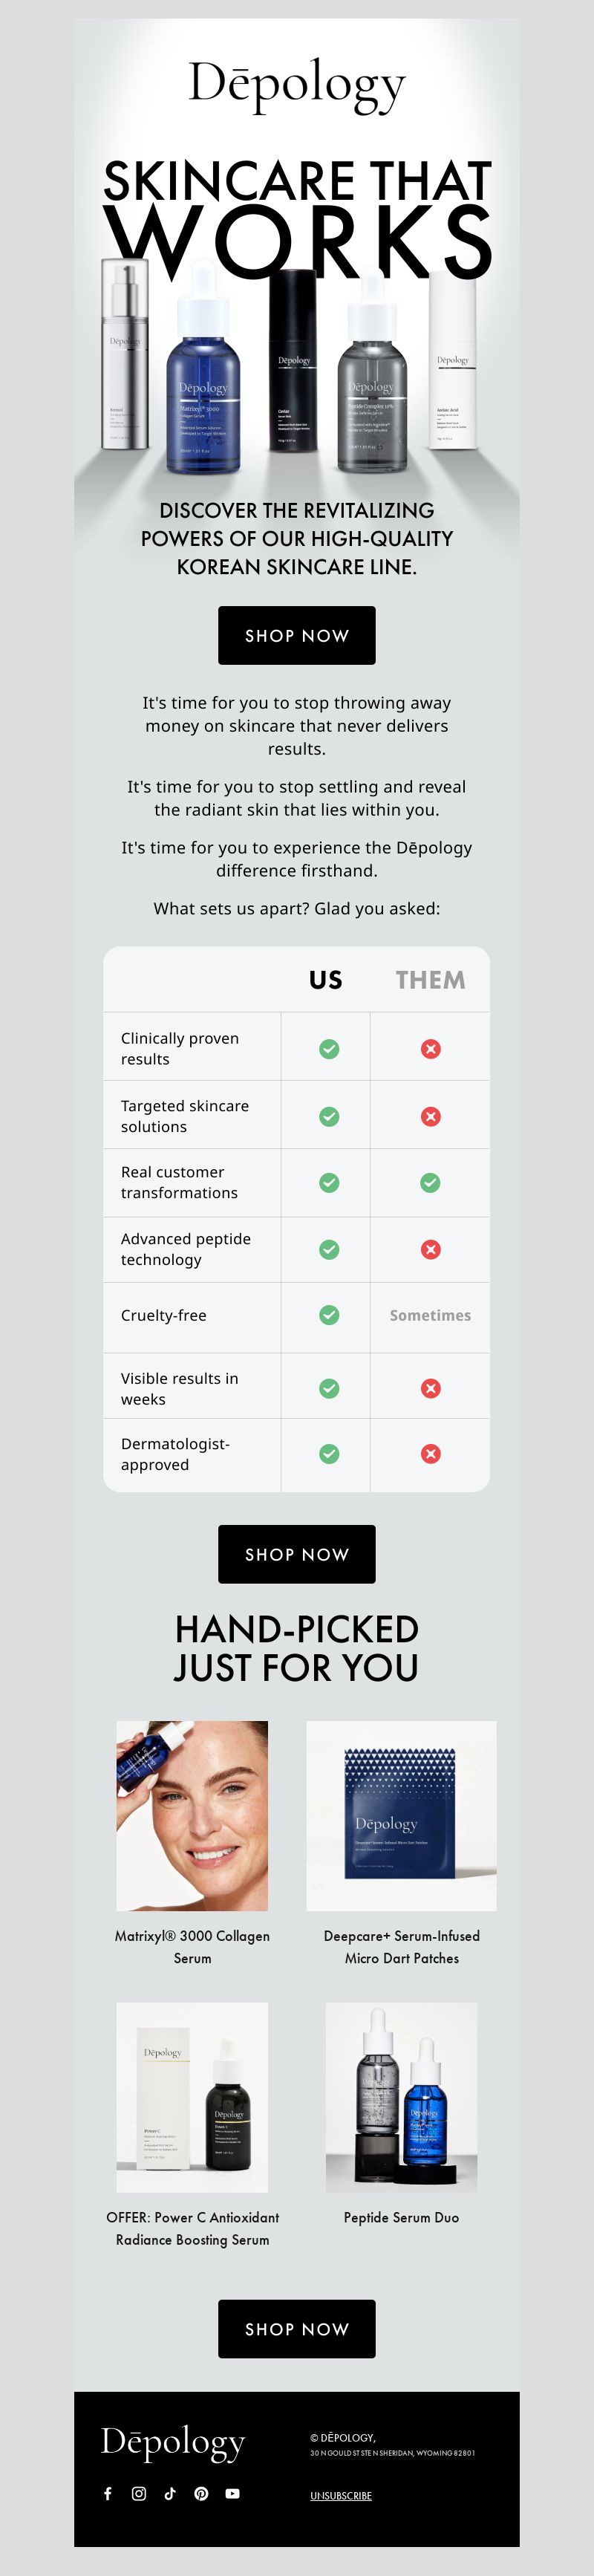Screen dimensions: 594x2576
Task: Open the Matrixyl 3000 Collagen Serum image
Action: pyautogui.click(x=192, y=1815)
